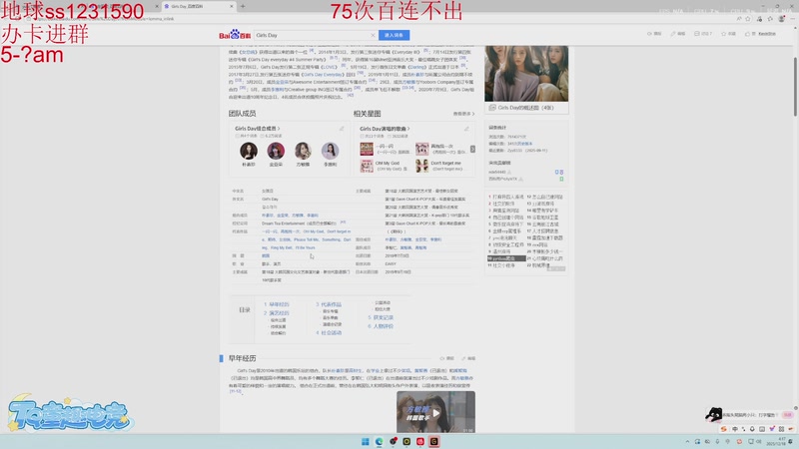Open a new browser tab
This screenshot has height=449, width=799.
243,6
